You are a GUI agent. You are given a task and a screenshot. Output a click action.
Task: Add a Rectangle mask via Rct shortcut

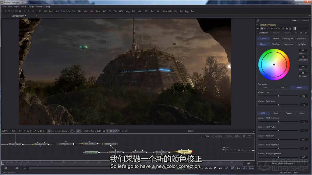point(192,11)
